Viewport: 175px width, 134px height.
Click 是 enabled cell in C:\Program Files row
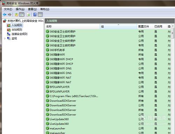coord(156,96)
